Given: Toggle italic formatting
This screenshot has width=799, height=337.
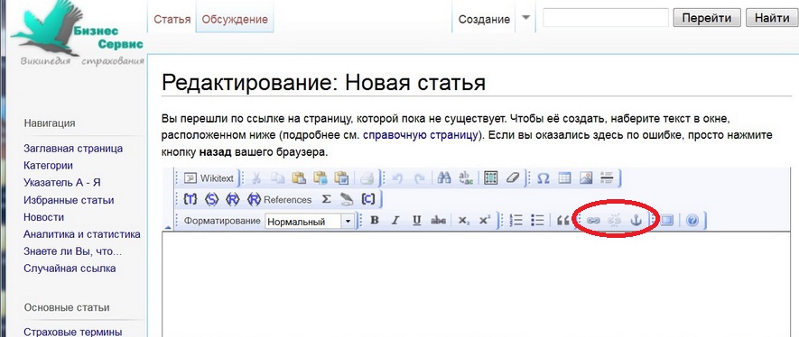Looking at the screenshot, I should pyautogui.click(x=395, y=221).
